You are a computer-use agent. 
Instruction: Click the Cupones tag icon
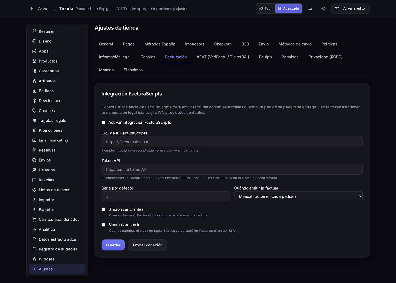[x=34, y=111]
